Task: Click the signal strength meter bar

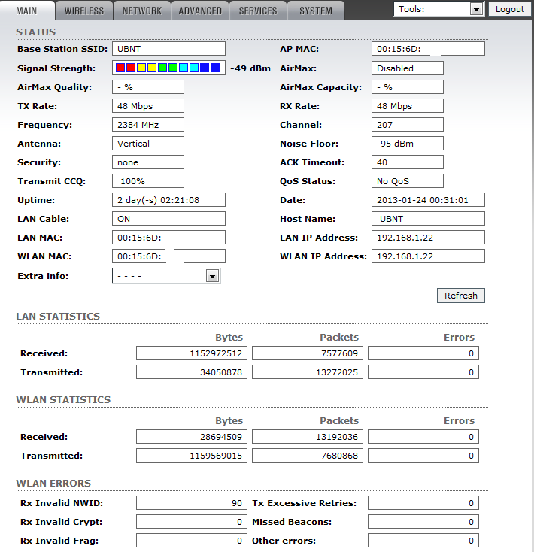Action: (x=168, y=68)
